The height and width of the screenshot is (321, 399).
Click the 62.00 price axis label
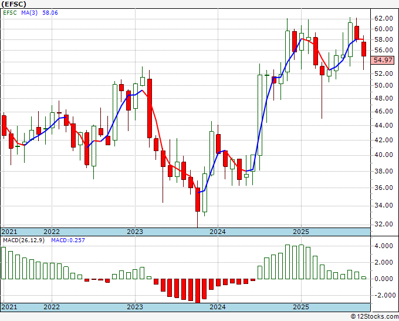tap(384, 18)
